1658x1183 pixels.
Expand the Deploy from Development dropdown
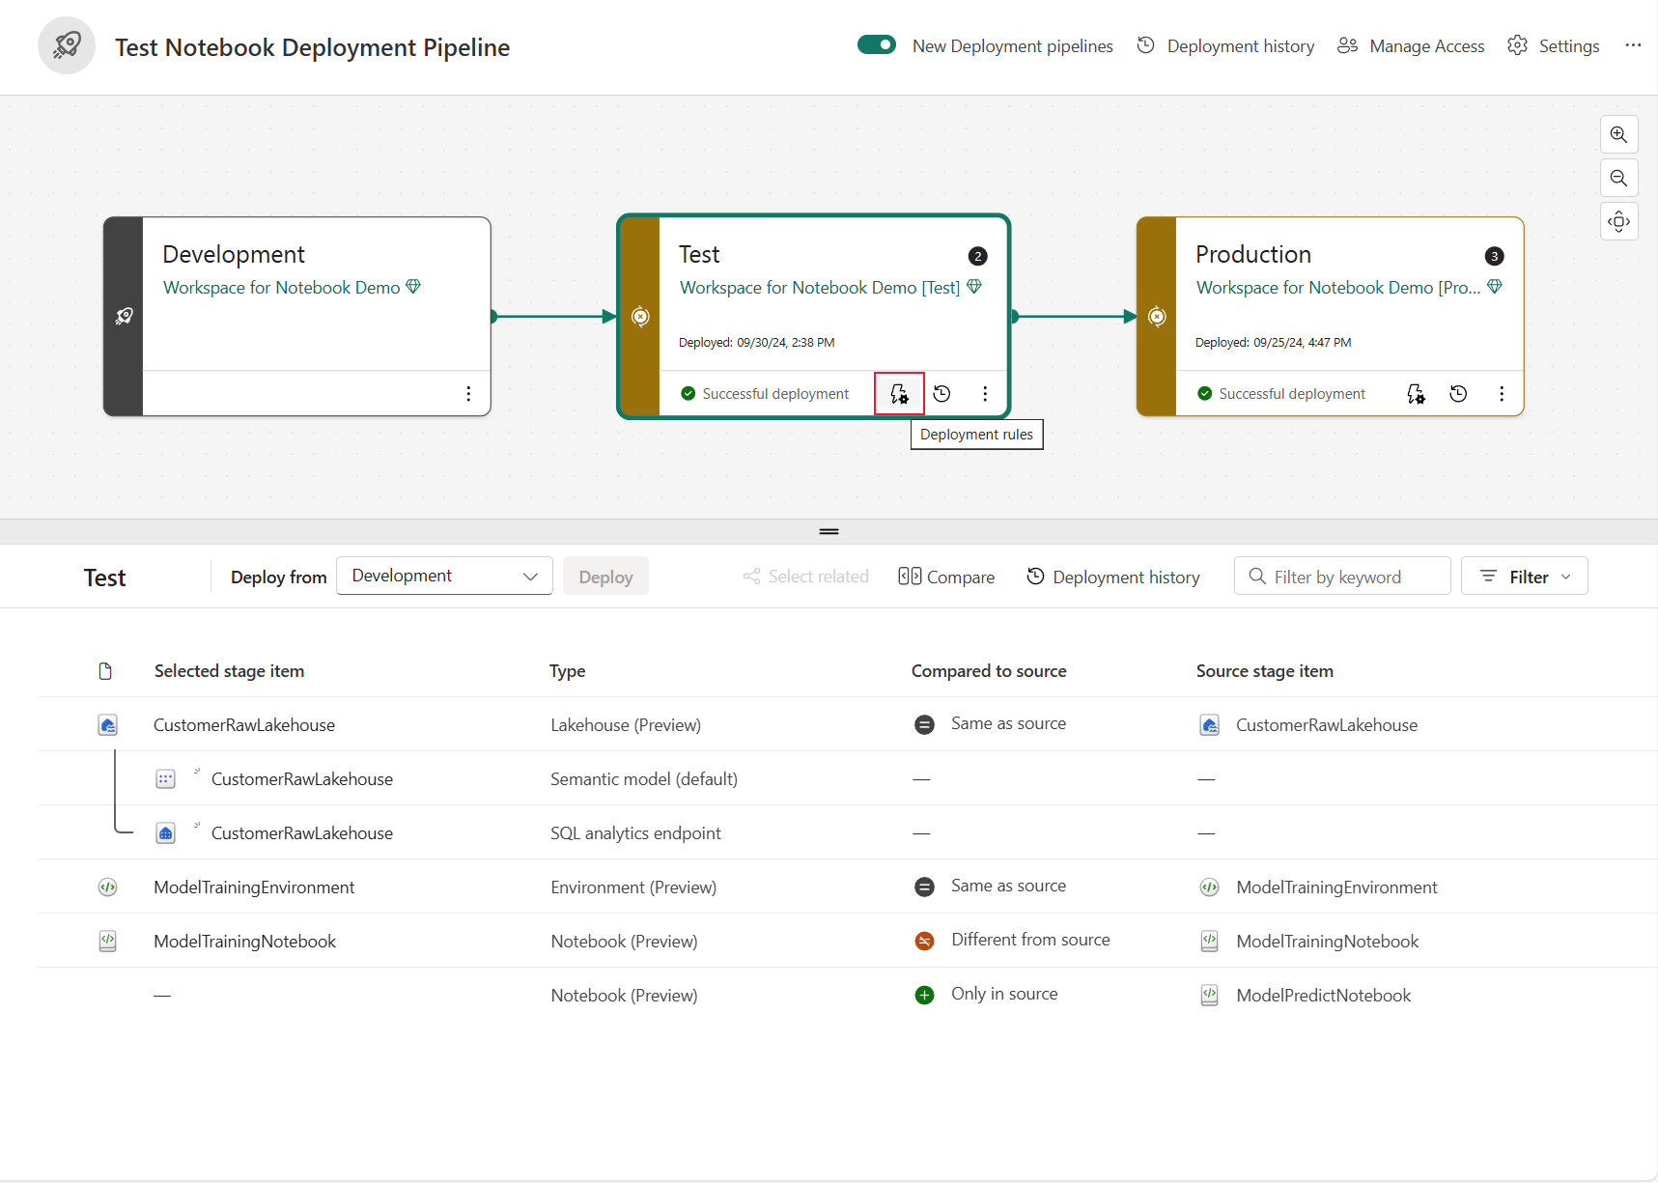tap(444, 577)
